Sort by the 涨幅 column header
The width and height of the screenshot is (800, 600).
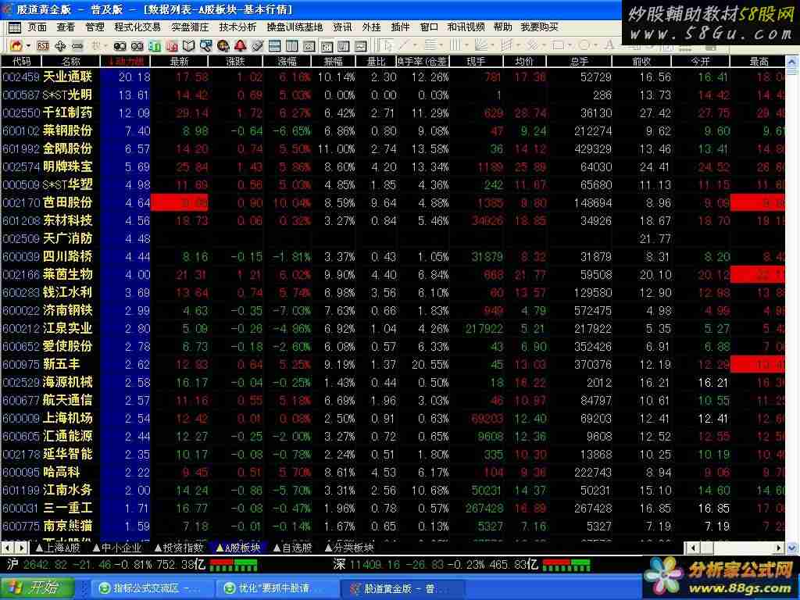287,61
